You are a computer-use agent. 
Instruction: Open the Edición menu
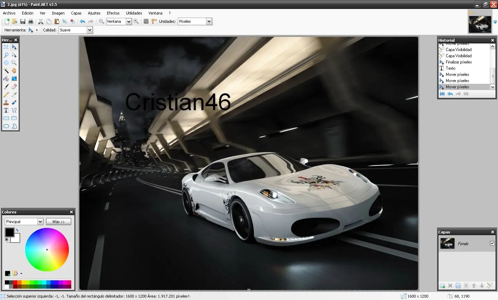point(28,13)
